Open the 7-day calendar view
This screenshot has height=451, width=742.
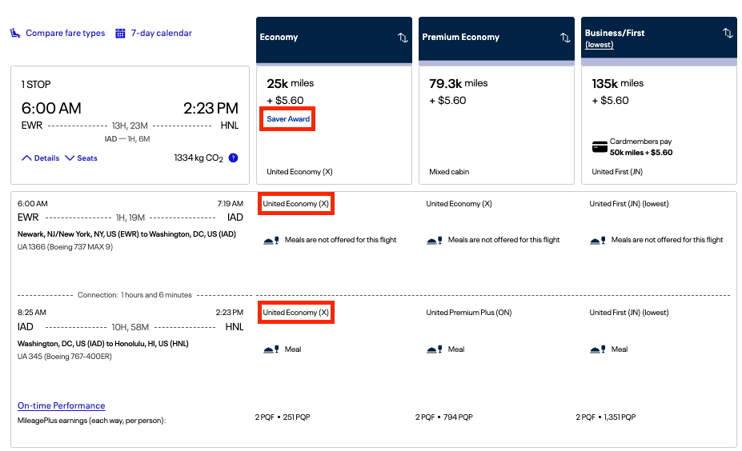pos(161,34)
